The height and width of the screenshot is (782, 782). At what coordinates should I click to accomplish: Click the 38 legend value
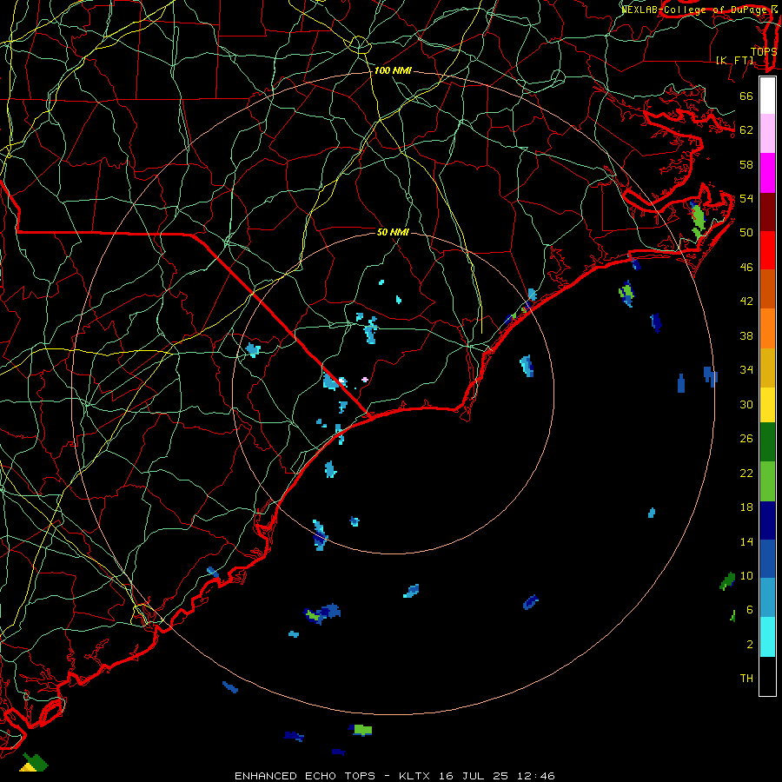point(746,336)
